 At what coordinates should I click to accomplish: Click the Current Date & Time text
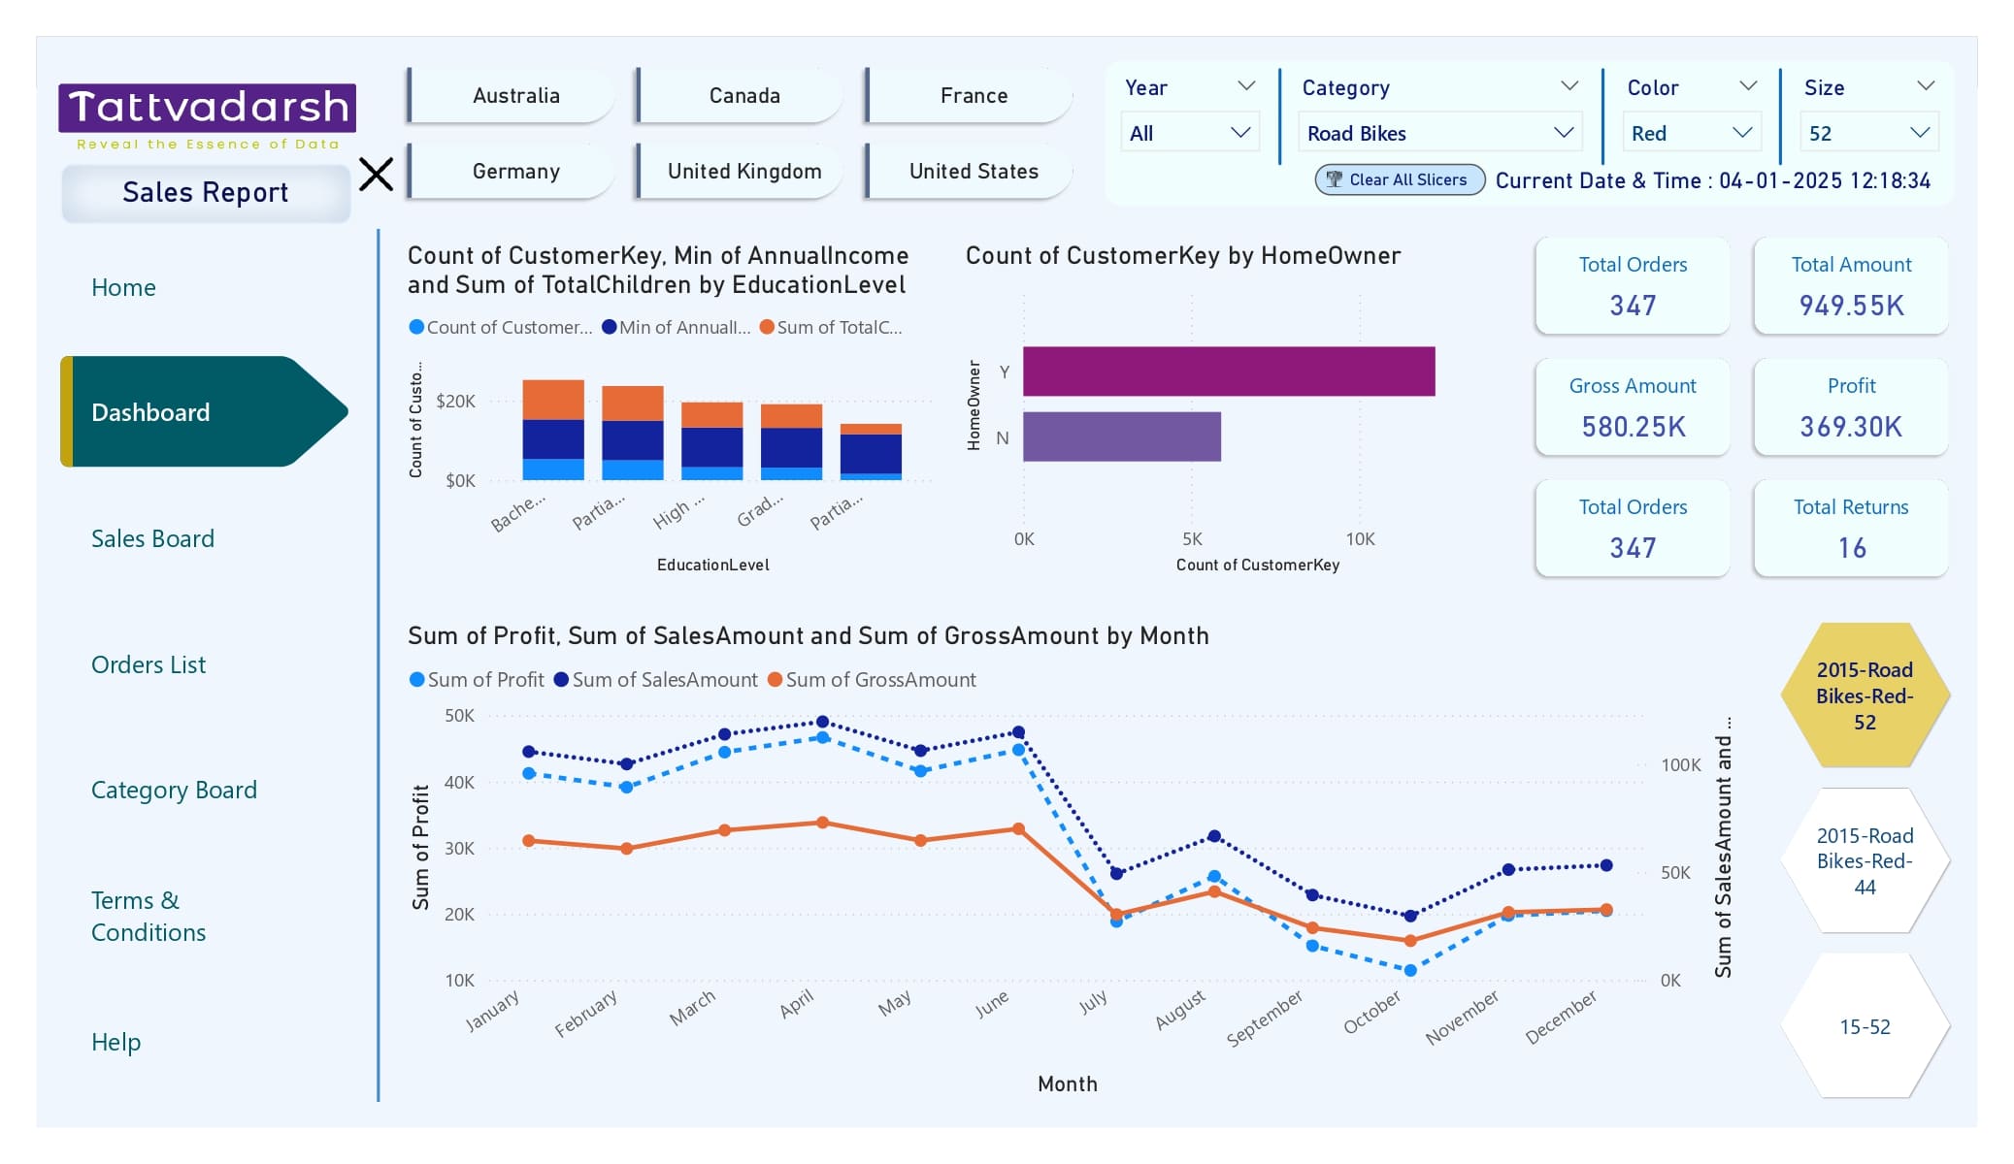click(x=1713, y=180)
